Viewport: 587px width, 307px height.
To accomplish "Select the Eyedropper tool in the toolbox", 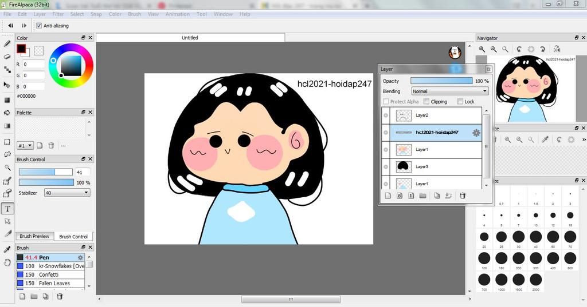I will tap(7, 249).
